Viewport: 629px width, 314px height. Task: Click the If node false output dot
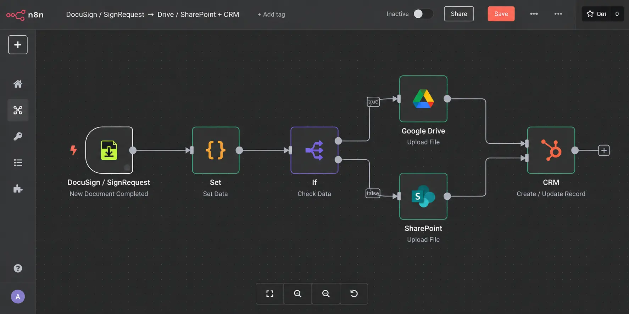338,160
